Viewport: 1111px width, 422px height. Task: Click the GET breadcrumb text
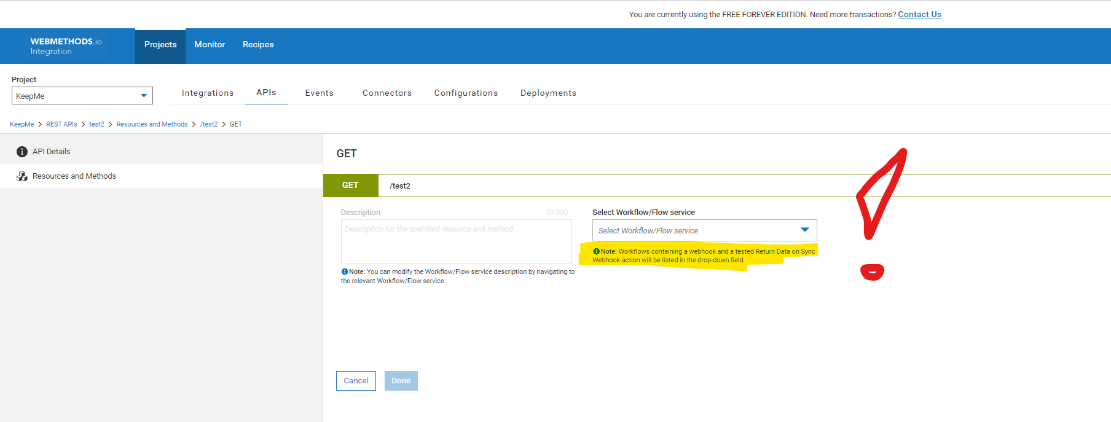click(236, 124)
